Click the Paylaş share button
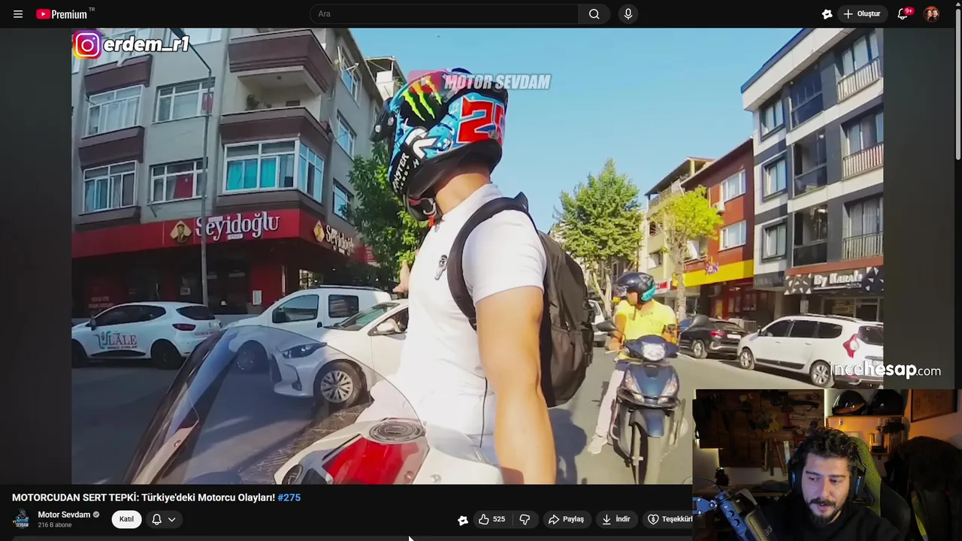The image size is (962, 541). point(566,519)
